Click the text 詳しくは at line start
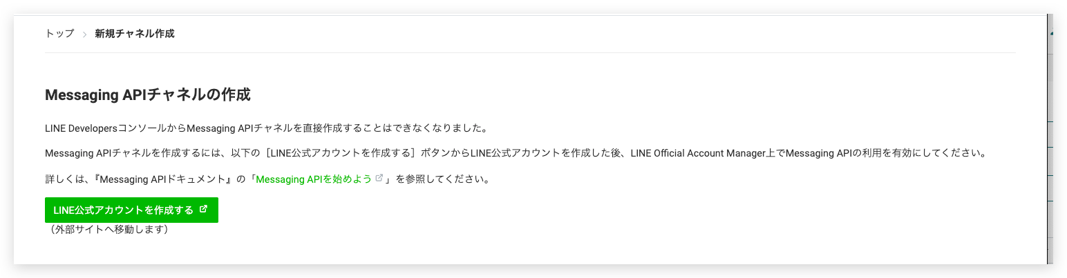Viewport: 1067px width, 278px height. (62, 179)
